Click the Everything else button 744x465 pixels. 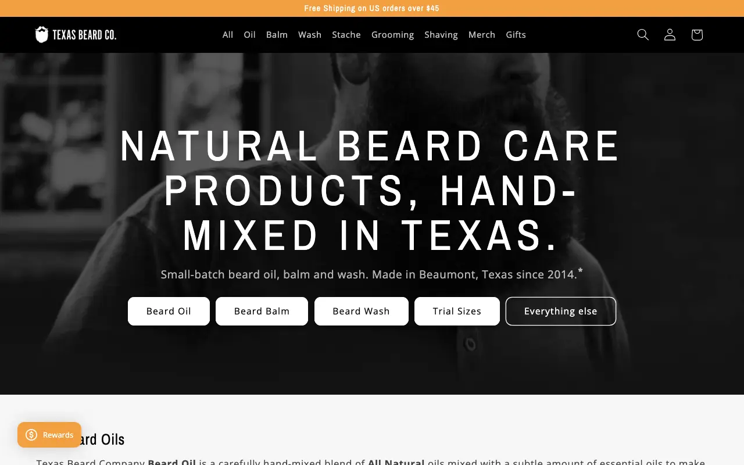pyautogui.click(x=561, y=311)
